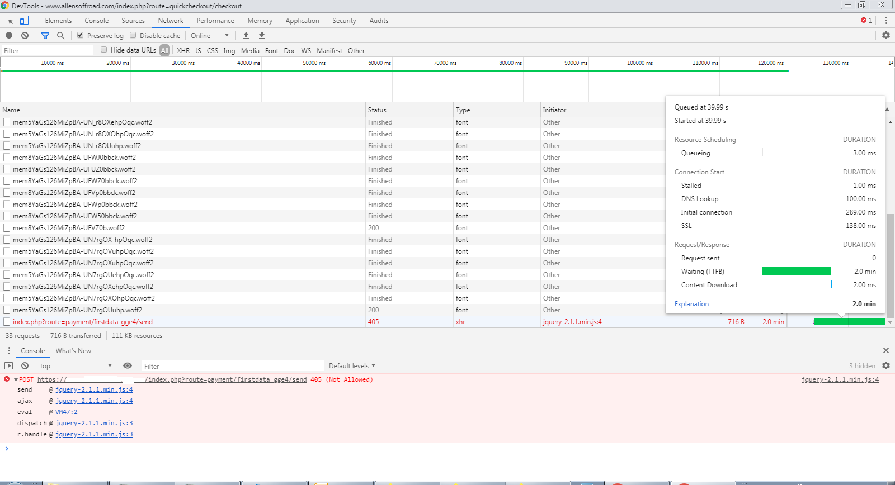Open the Application tab
The height and width of the screenshot is (485, 895).
click(x=302, y=21)
